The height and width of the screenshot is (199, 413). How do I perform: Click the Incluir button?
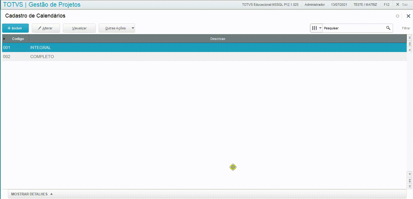(x=15, y=28)
